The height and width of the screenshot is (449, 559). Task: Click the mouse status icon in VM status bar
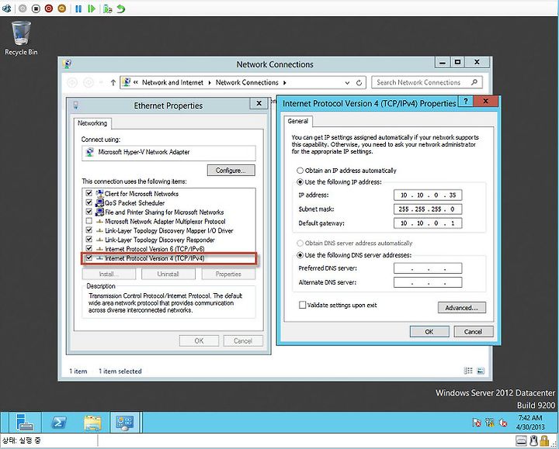533,441
